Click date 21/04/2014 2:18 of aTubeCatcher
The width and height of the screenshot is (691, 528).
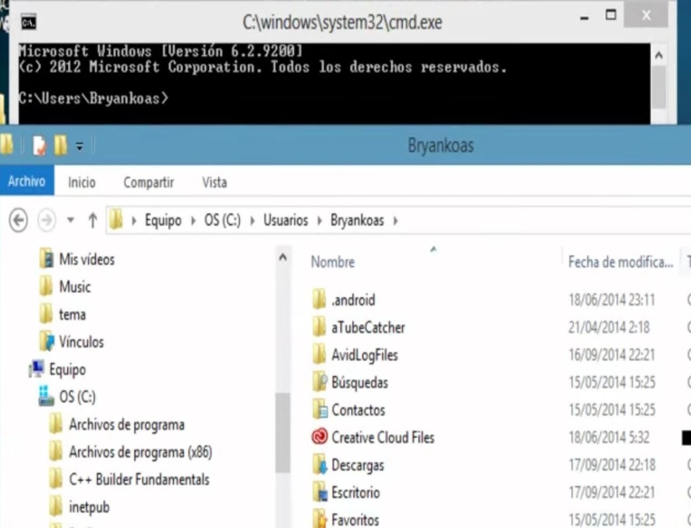point(609,327)
